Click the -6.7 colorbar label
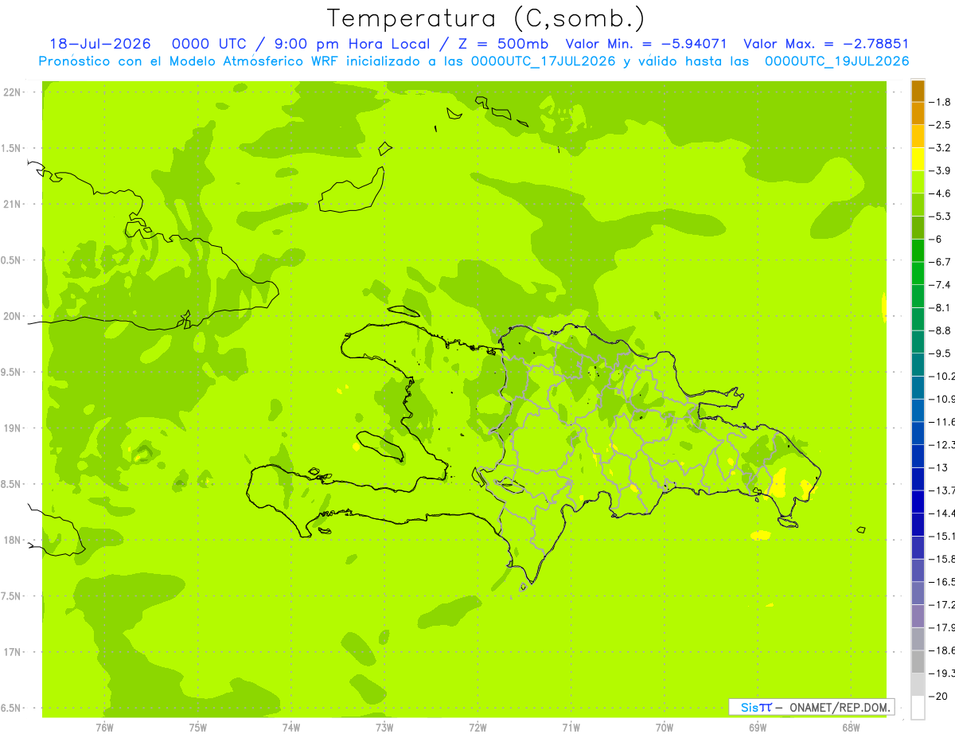The height and width of the screenshot is (738, 955). pyautogui.click(x=940, y=262)
